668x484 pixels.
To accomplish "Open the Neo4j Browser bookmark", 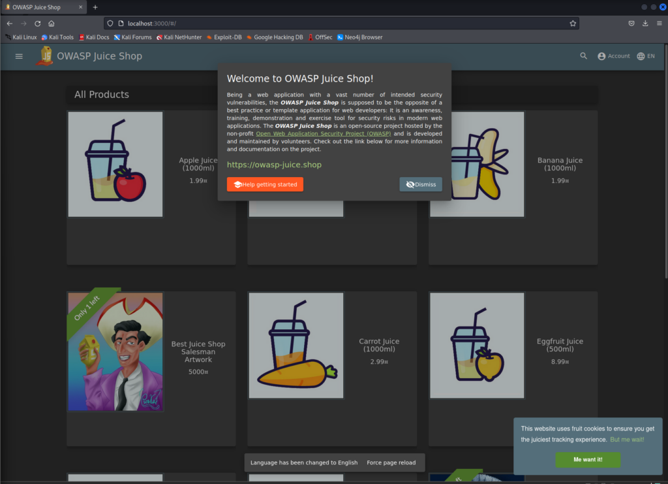I will point(360,37).
